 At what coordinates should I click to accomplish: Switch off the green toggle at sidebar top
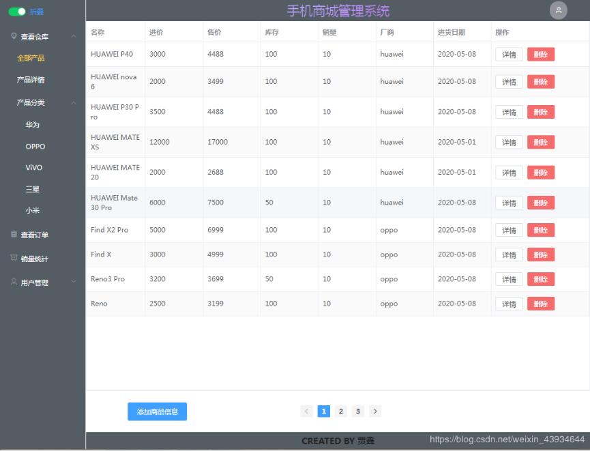(16, 11)
